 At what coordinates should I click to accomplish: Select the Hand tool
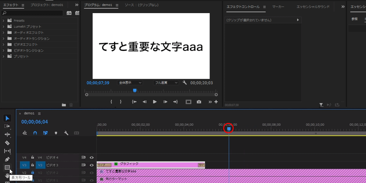click(7, 175)
